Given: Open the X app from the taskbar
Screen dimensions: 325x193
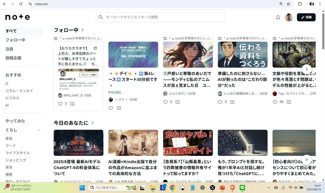Looking at the screenshot, I should (212, 188).
